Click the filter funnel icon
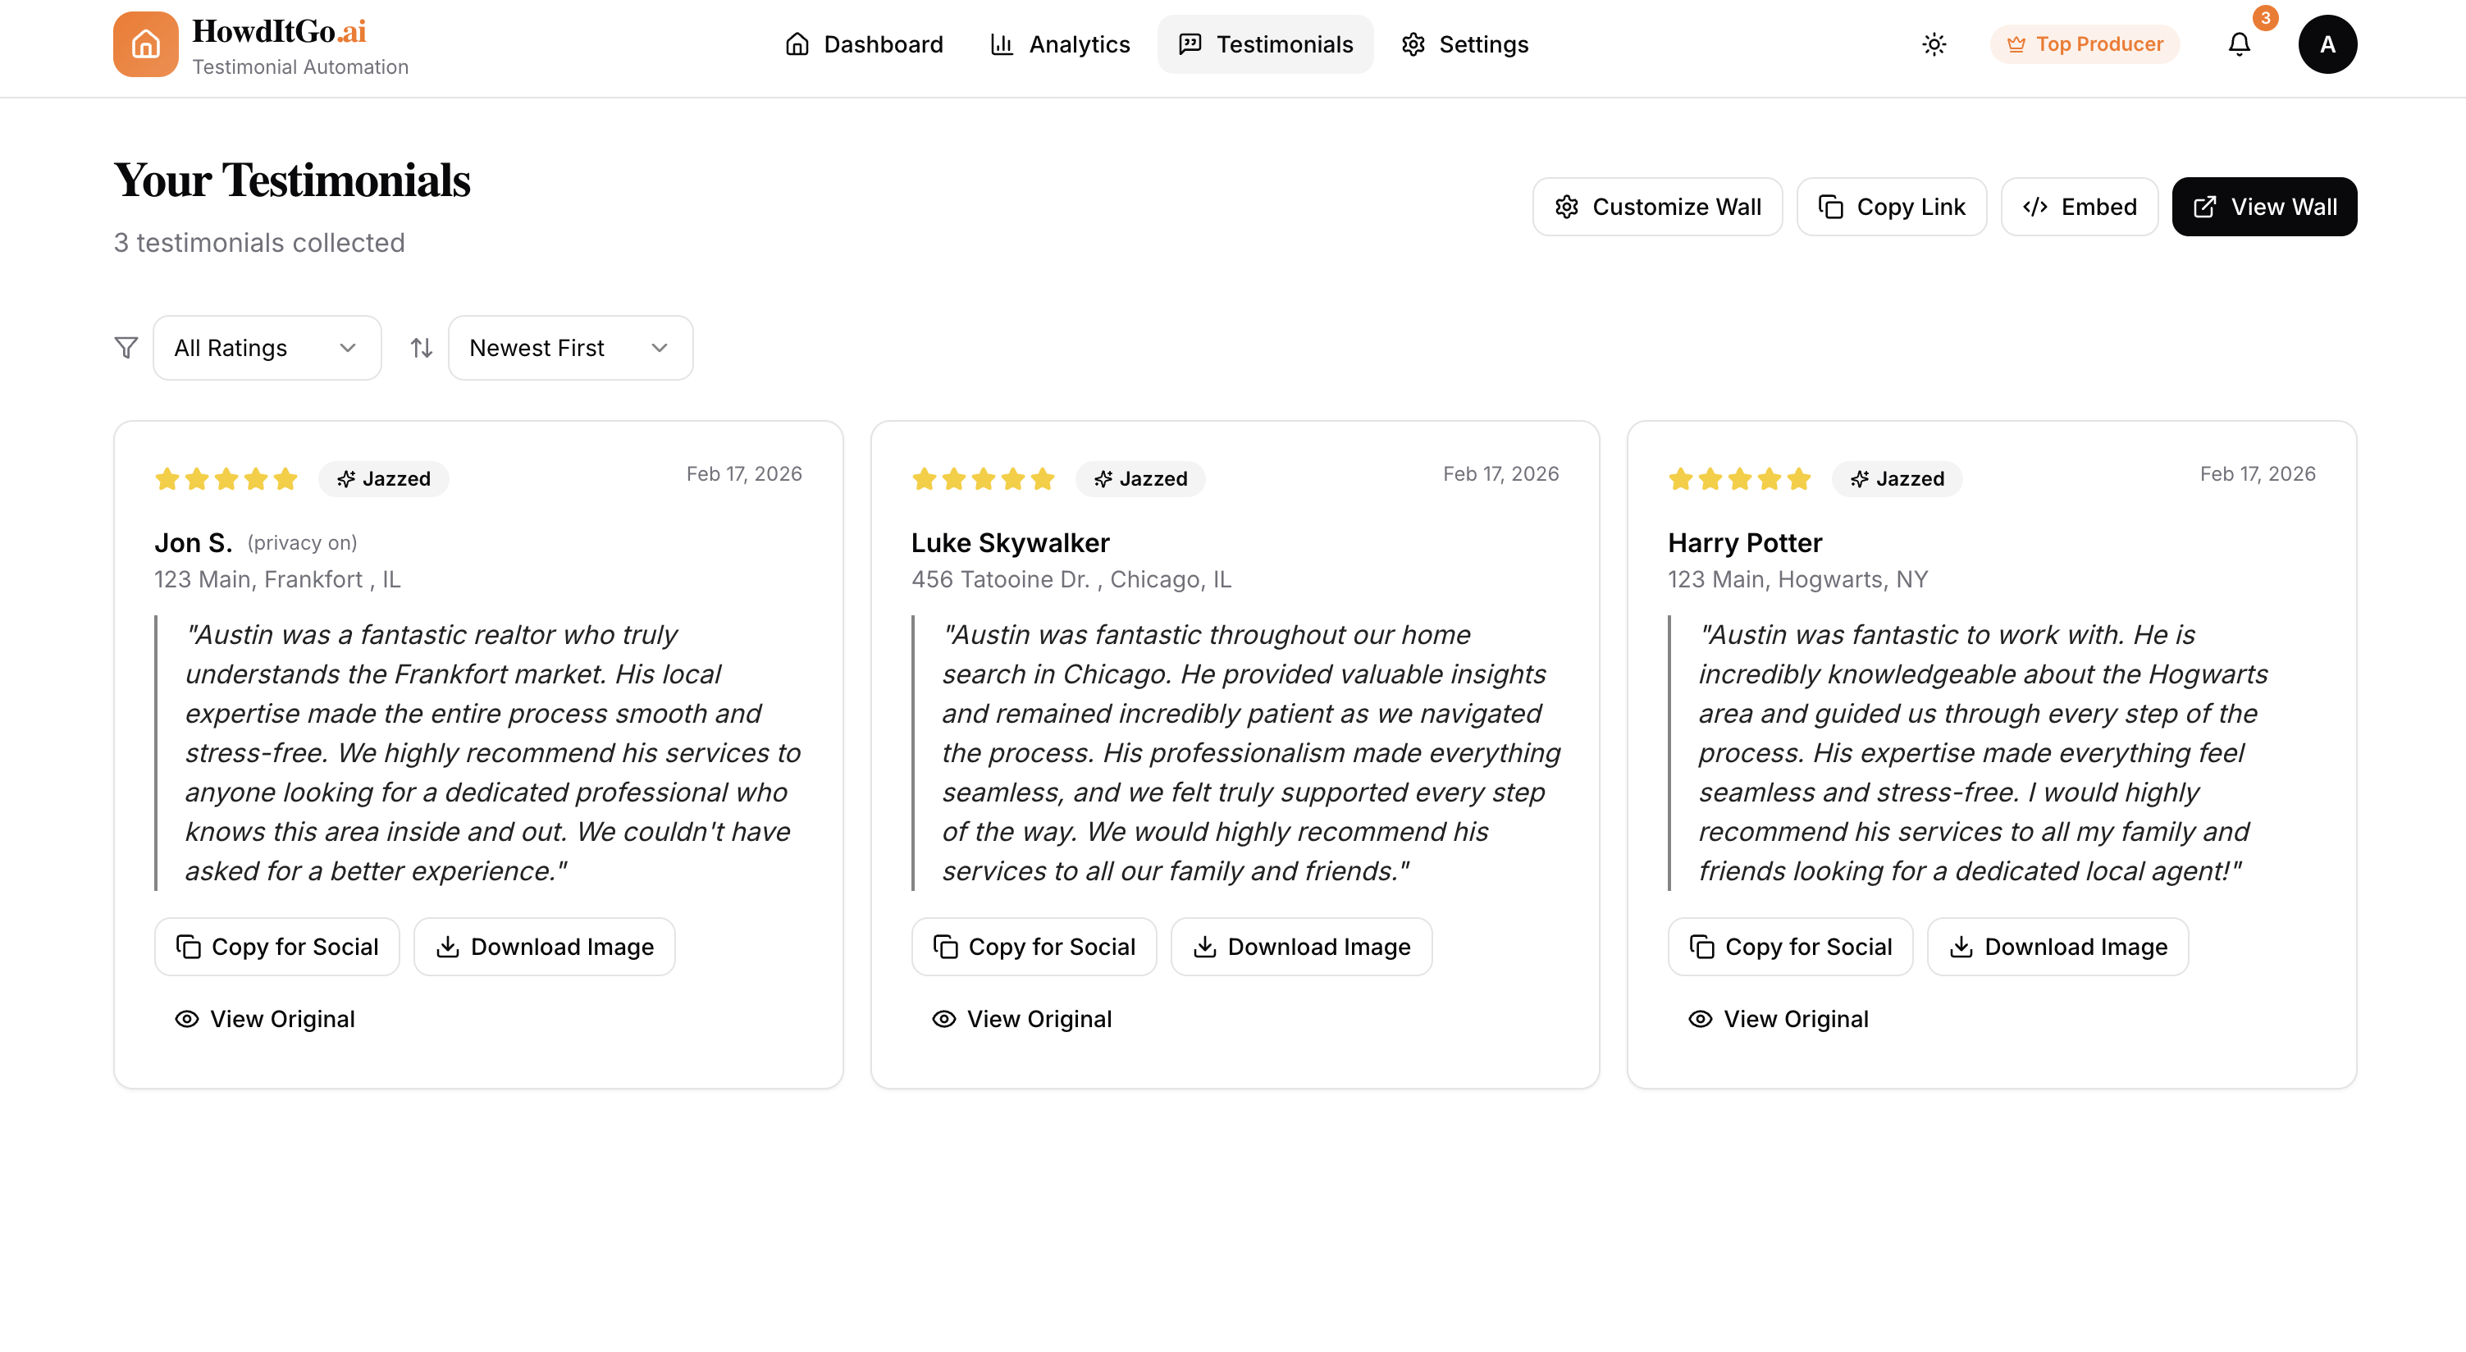This screenshot has height=1352, width=2466. (126, 348)
